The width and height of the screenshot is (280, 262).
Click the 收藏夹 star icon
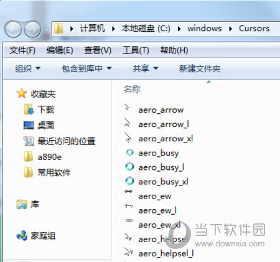[22, 93]
